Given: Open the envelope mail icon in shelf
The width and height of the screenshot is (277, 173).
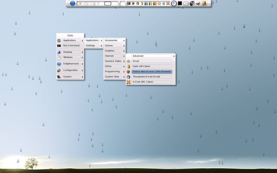Looking at the screenshot, I should 186,4.
